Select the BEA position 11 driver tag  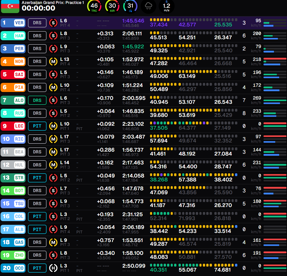tap(13, 152)
